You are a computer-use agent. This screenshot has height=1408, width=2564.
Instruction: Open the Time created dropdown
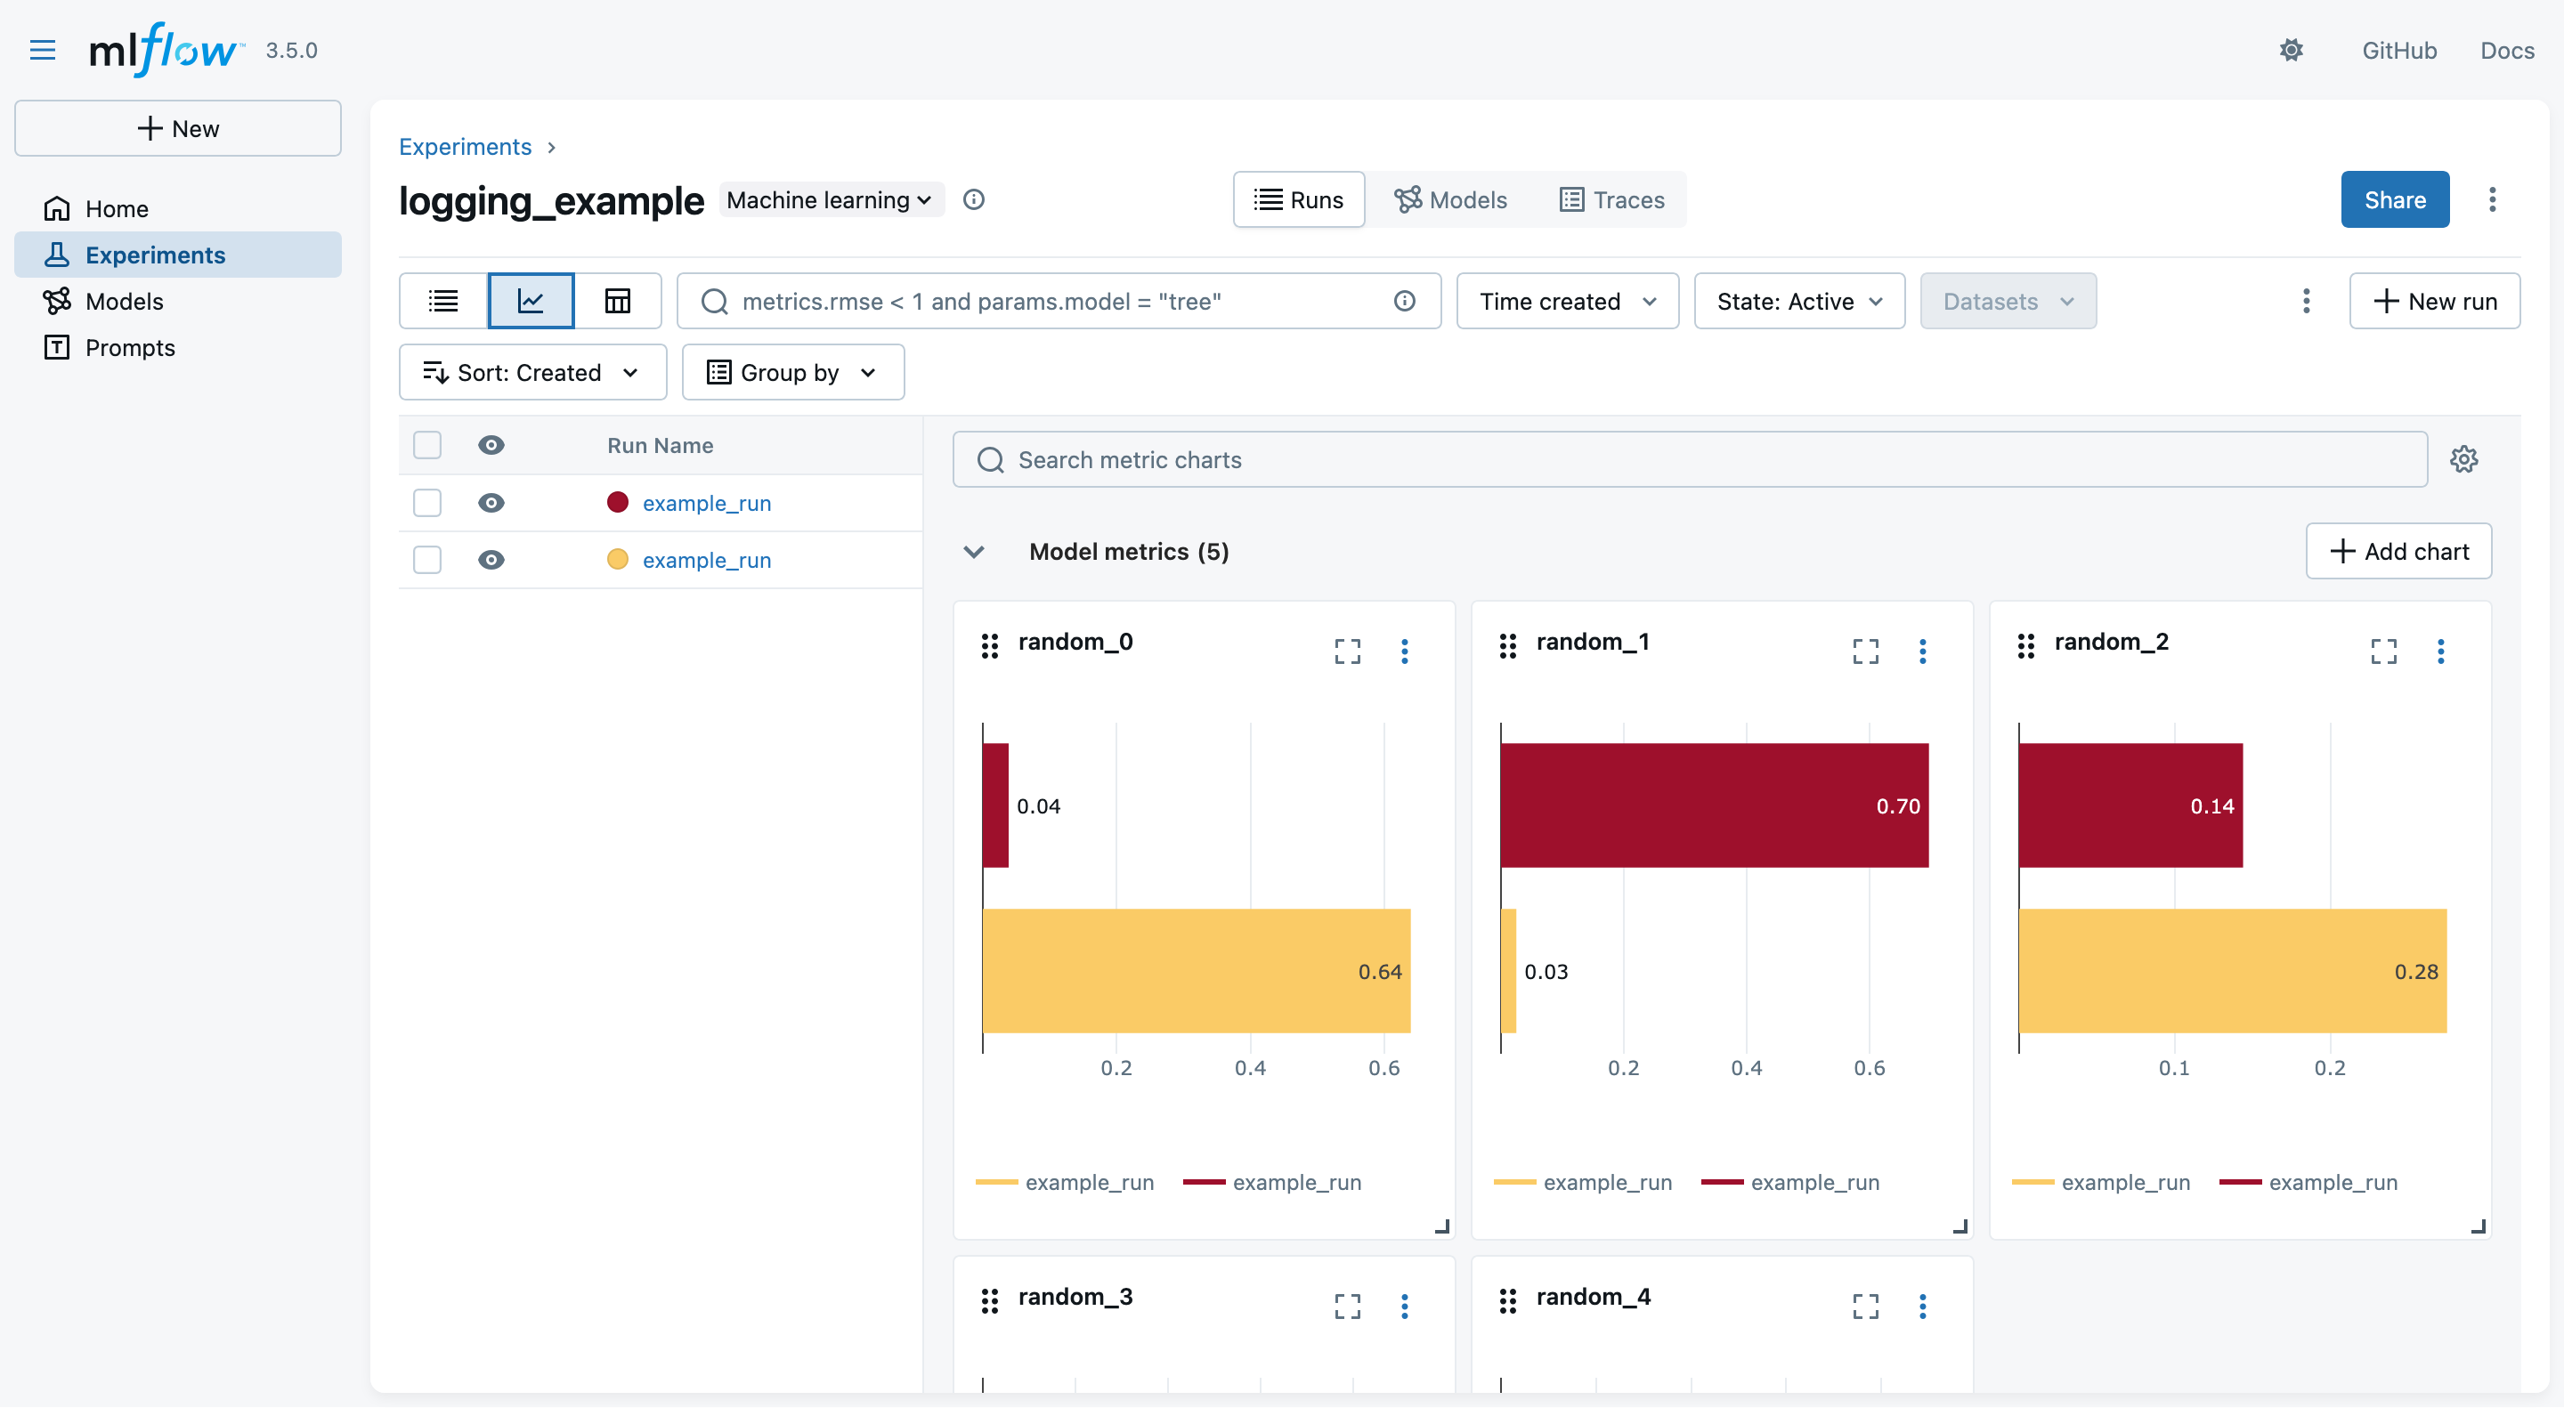pos(1567,301)
